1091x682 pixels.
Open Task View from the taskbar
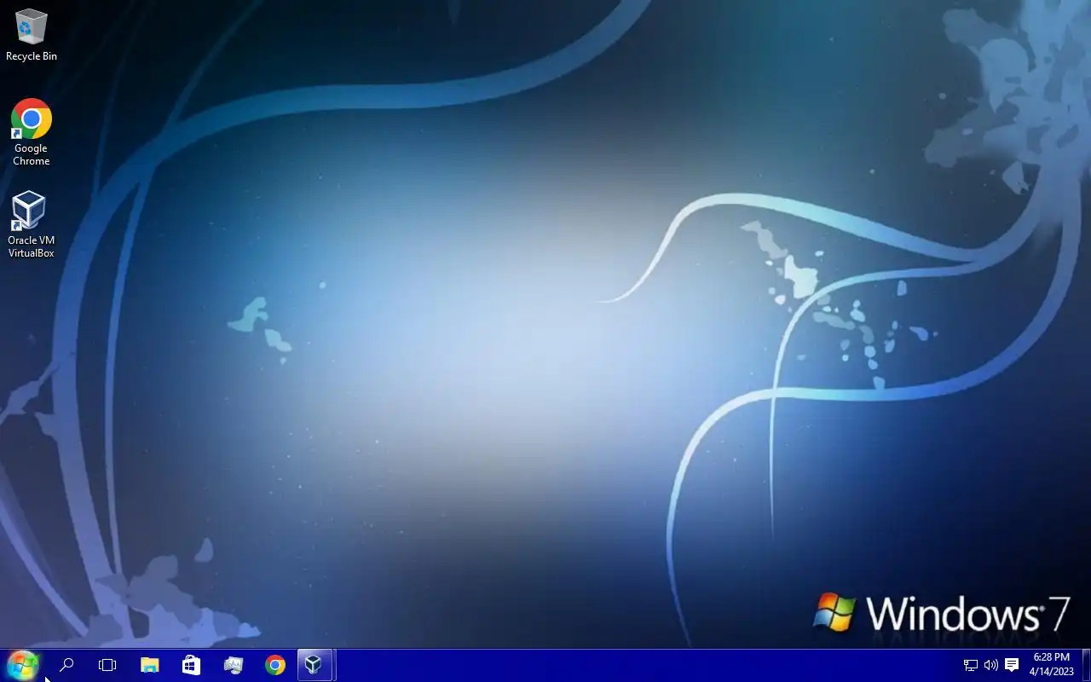[x=107, y=665]
